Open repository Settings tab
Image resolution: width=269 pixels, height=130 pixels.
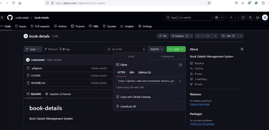pyautogui.click(x=145, y=26)
